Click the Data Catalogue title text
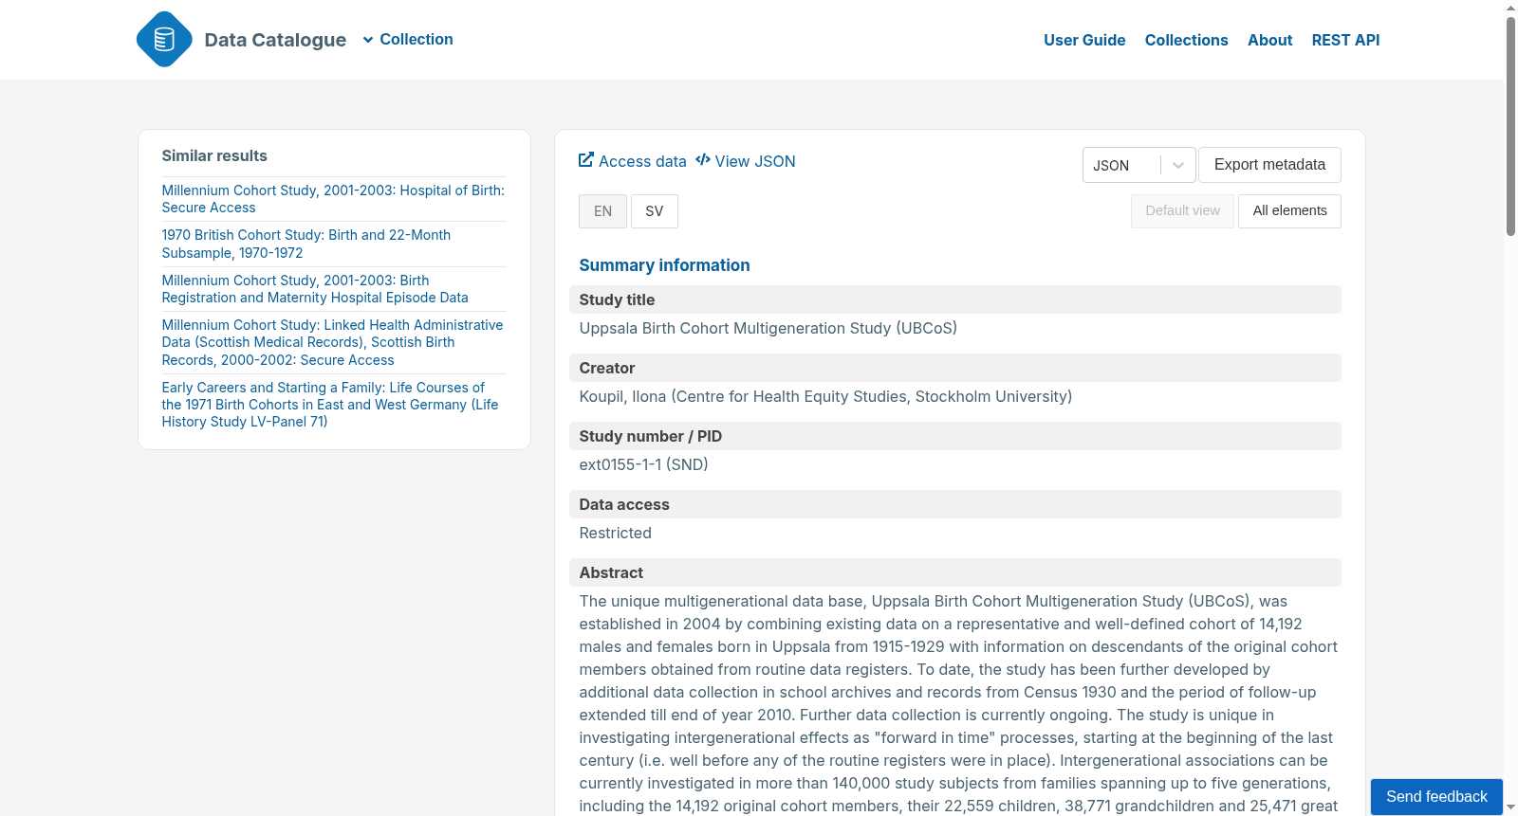 click(275, 40)
